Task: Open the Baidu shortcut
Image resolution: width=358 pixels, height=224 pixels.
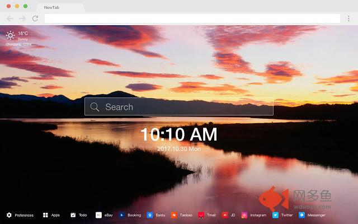Action: 150,215
